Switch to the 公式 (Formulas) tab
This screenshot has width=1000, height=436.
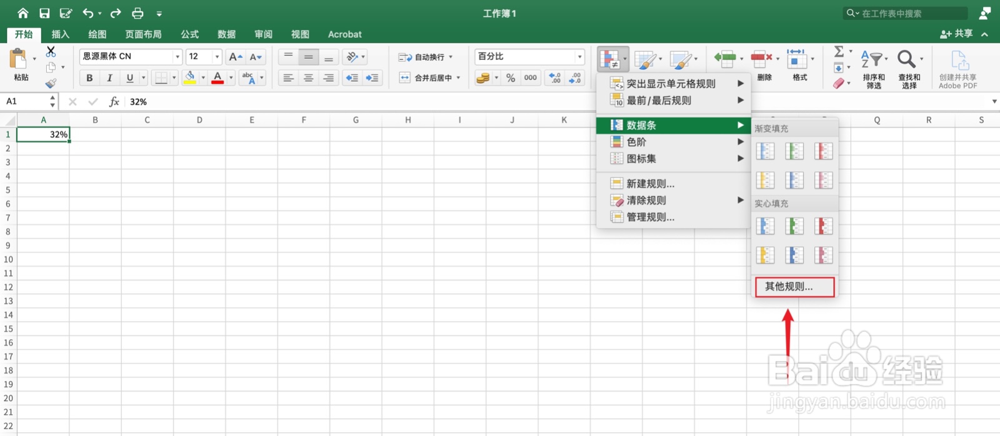point(189,34)
